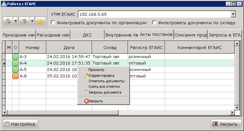244x131 pixels.
Task: Choose Запросы документа in context menu
Action: click(x=103, y=92)
